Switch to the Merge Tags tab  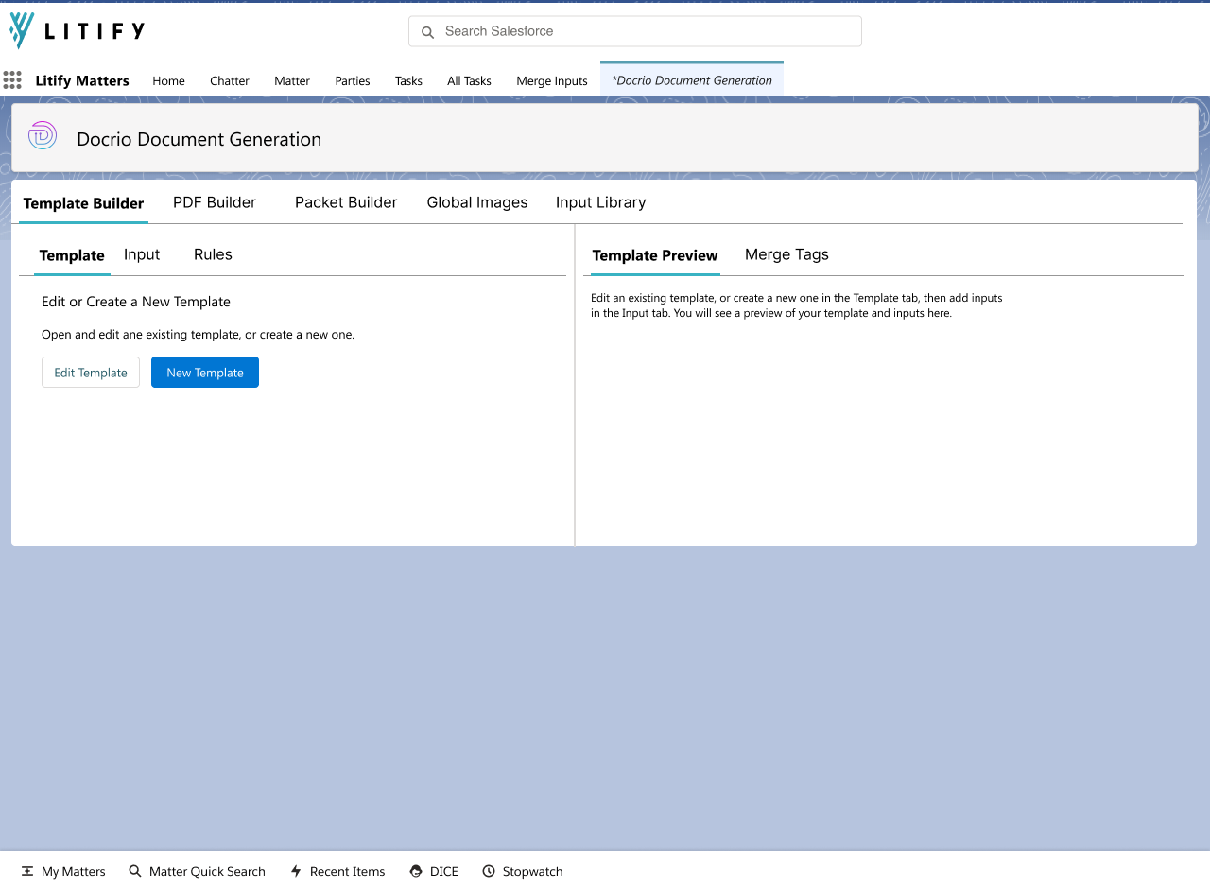786,254
